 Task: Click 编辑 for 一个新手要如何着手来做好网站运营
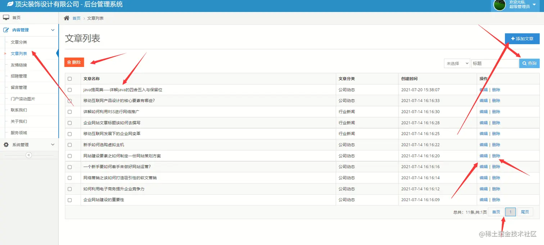click(484, 167)
